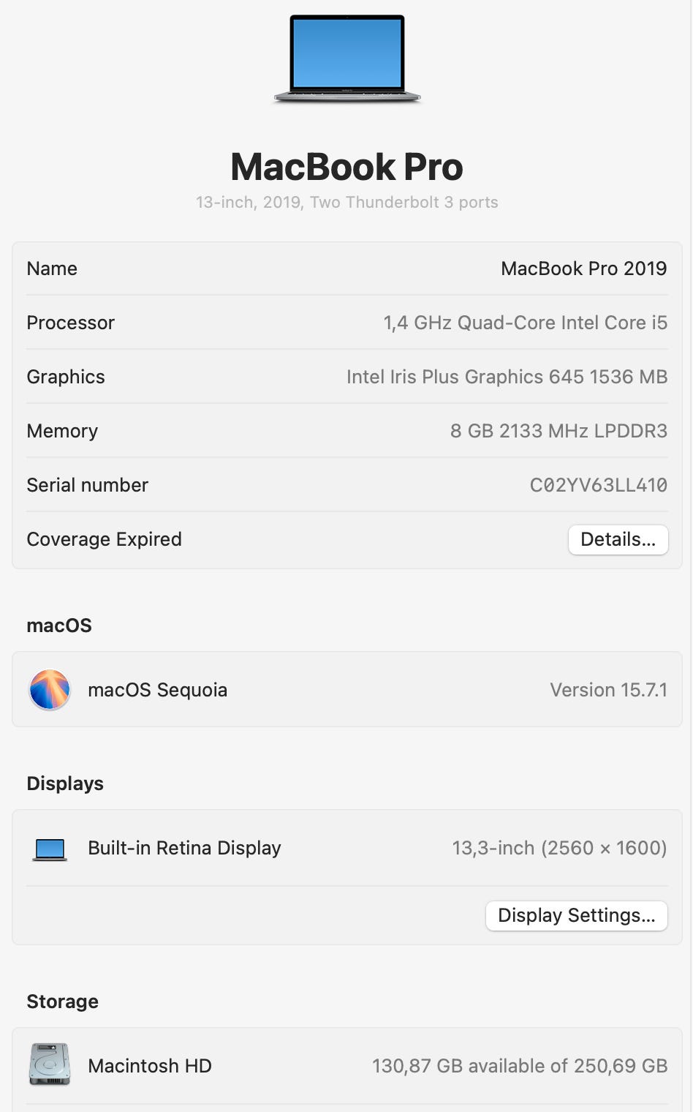Screen dimensions: 693x1112
Task: Click the Built-in Retina Display label
Action: click(184, 848)
